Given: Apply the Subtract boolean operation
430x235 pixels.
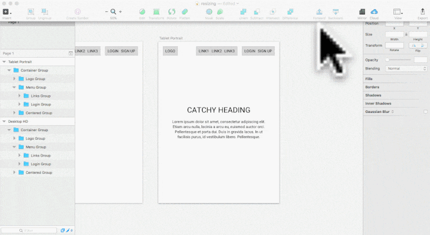Looking at the screenshot, I should [x=257, y=12].
